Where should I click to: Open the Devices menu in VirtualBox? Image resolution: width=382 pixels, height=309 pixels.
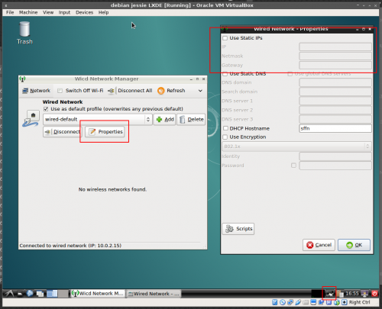tap(84, 12)
